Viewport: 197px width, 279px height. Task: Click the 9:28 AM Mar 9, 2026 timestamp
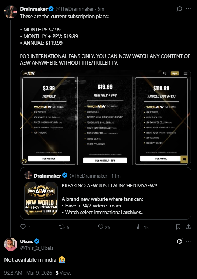(x=29, y=273)
